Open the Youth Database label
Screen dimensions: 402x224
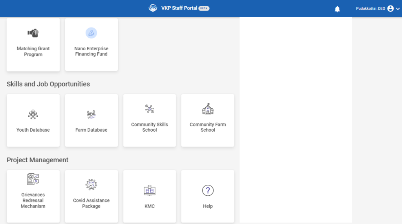pyautogui.click(x=33, y=130)
